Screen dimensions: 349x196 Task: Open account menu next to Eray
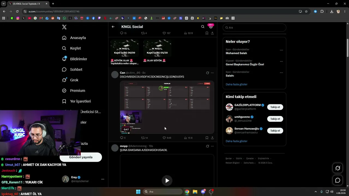(x=103, y=179)
